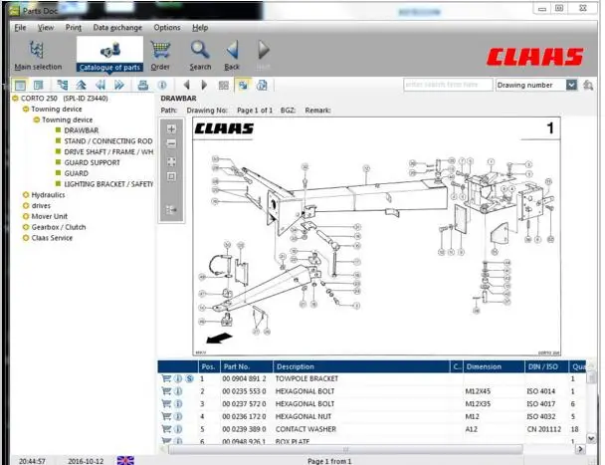This screenshot has width=605, height=465.
Task: Click the print icon in secondary toolbar
Action: 142,86
